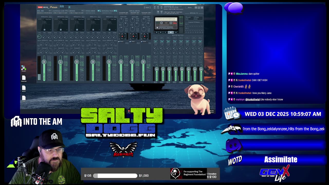Click the Cherish85 username in chat
The width and height of the screenshot is (329, 185).
coord(239,87)
